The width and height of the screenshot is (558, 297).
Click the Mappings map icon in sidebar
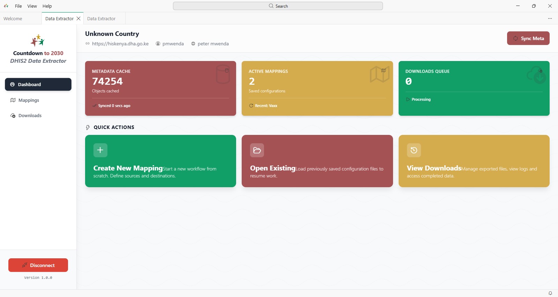pos(13,100)
